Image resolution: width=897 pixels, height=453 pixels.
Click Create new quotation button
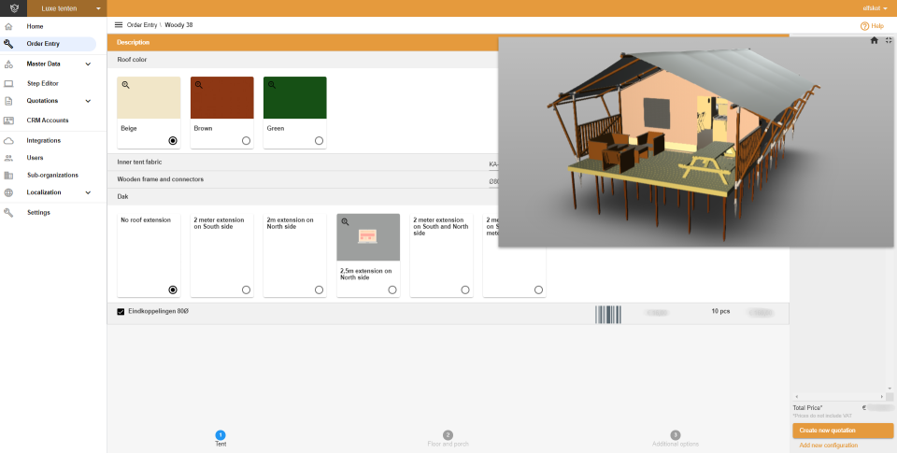pos(843,431)
